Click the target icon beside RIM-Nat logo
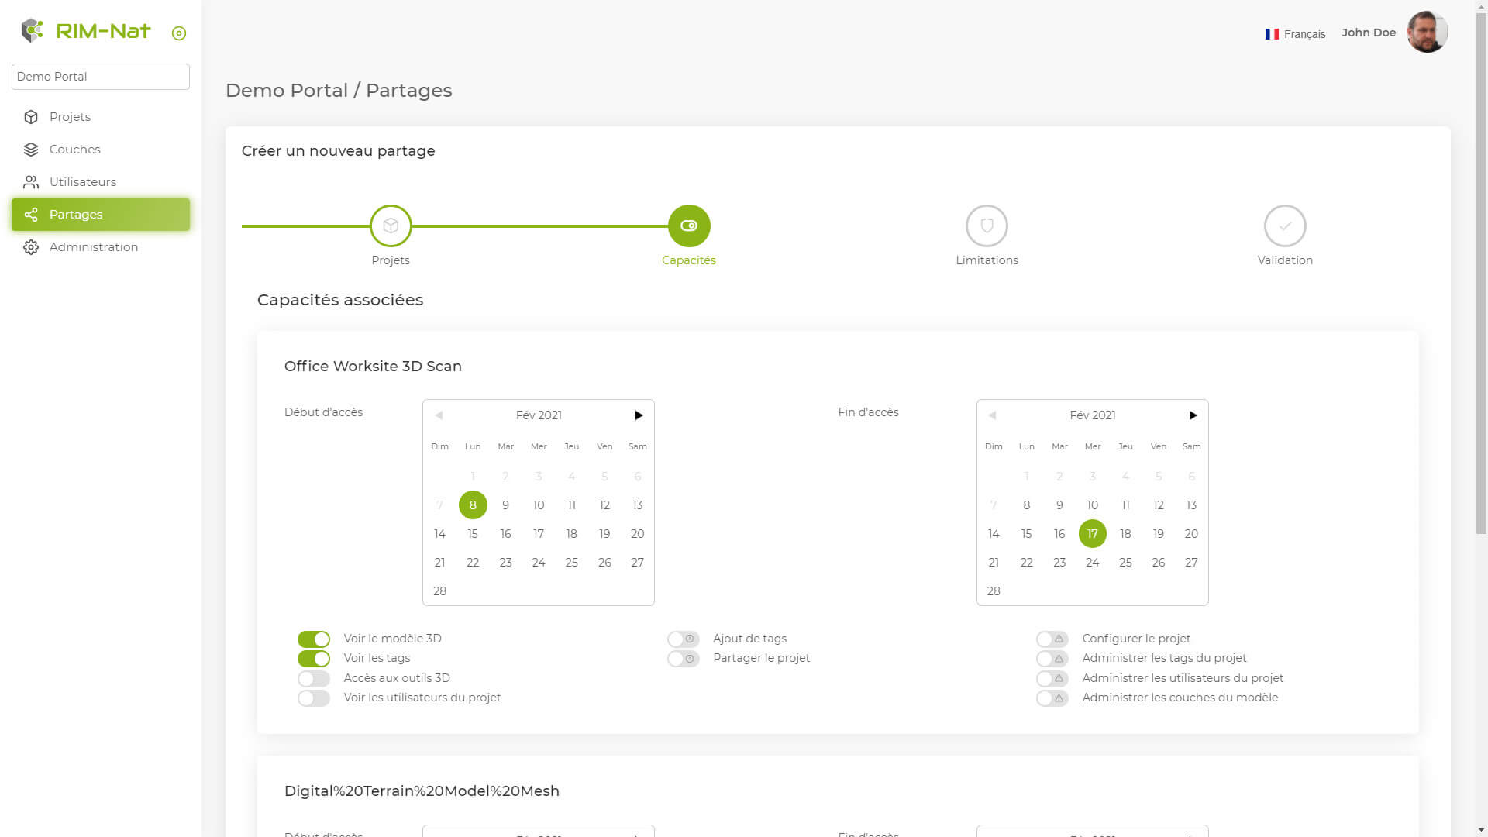 pos(179,33)
